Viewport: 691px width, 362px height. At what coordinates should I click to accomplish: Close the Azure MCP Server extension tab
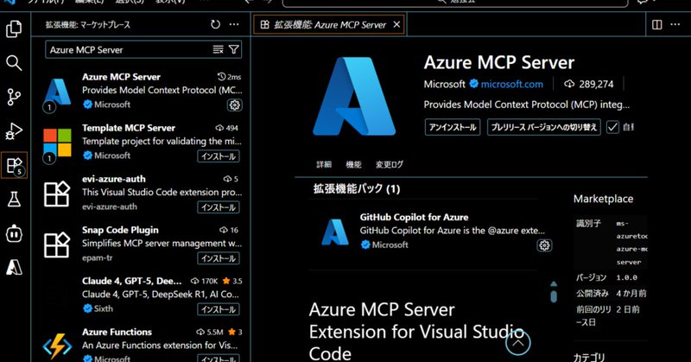pos(396,25)
